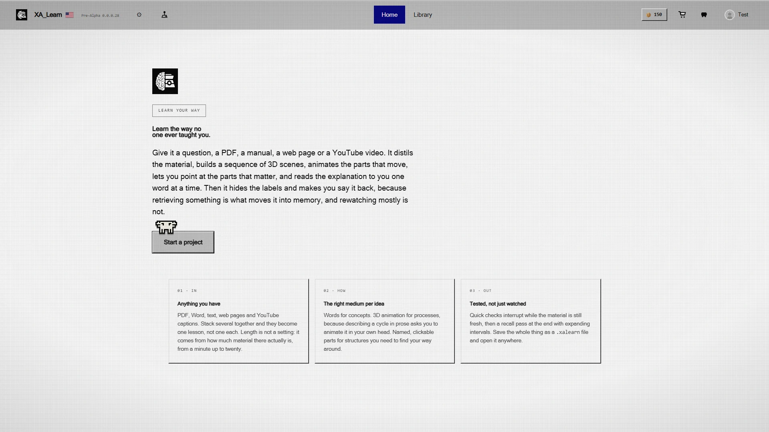Click the paragraph starting 'Give it a question'
The width and height of the screenshot is (769, 432).
coord(283,182)
